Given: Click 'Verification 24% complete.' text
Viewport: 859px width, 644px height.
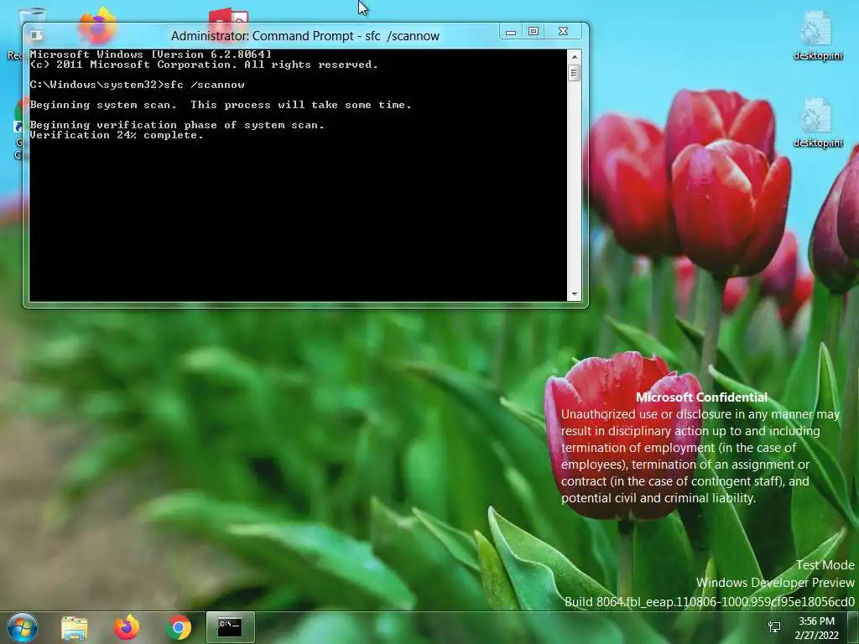Looking at the screenshot, I should click(x=116, y=135).
